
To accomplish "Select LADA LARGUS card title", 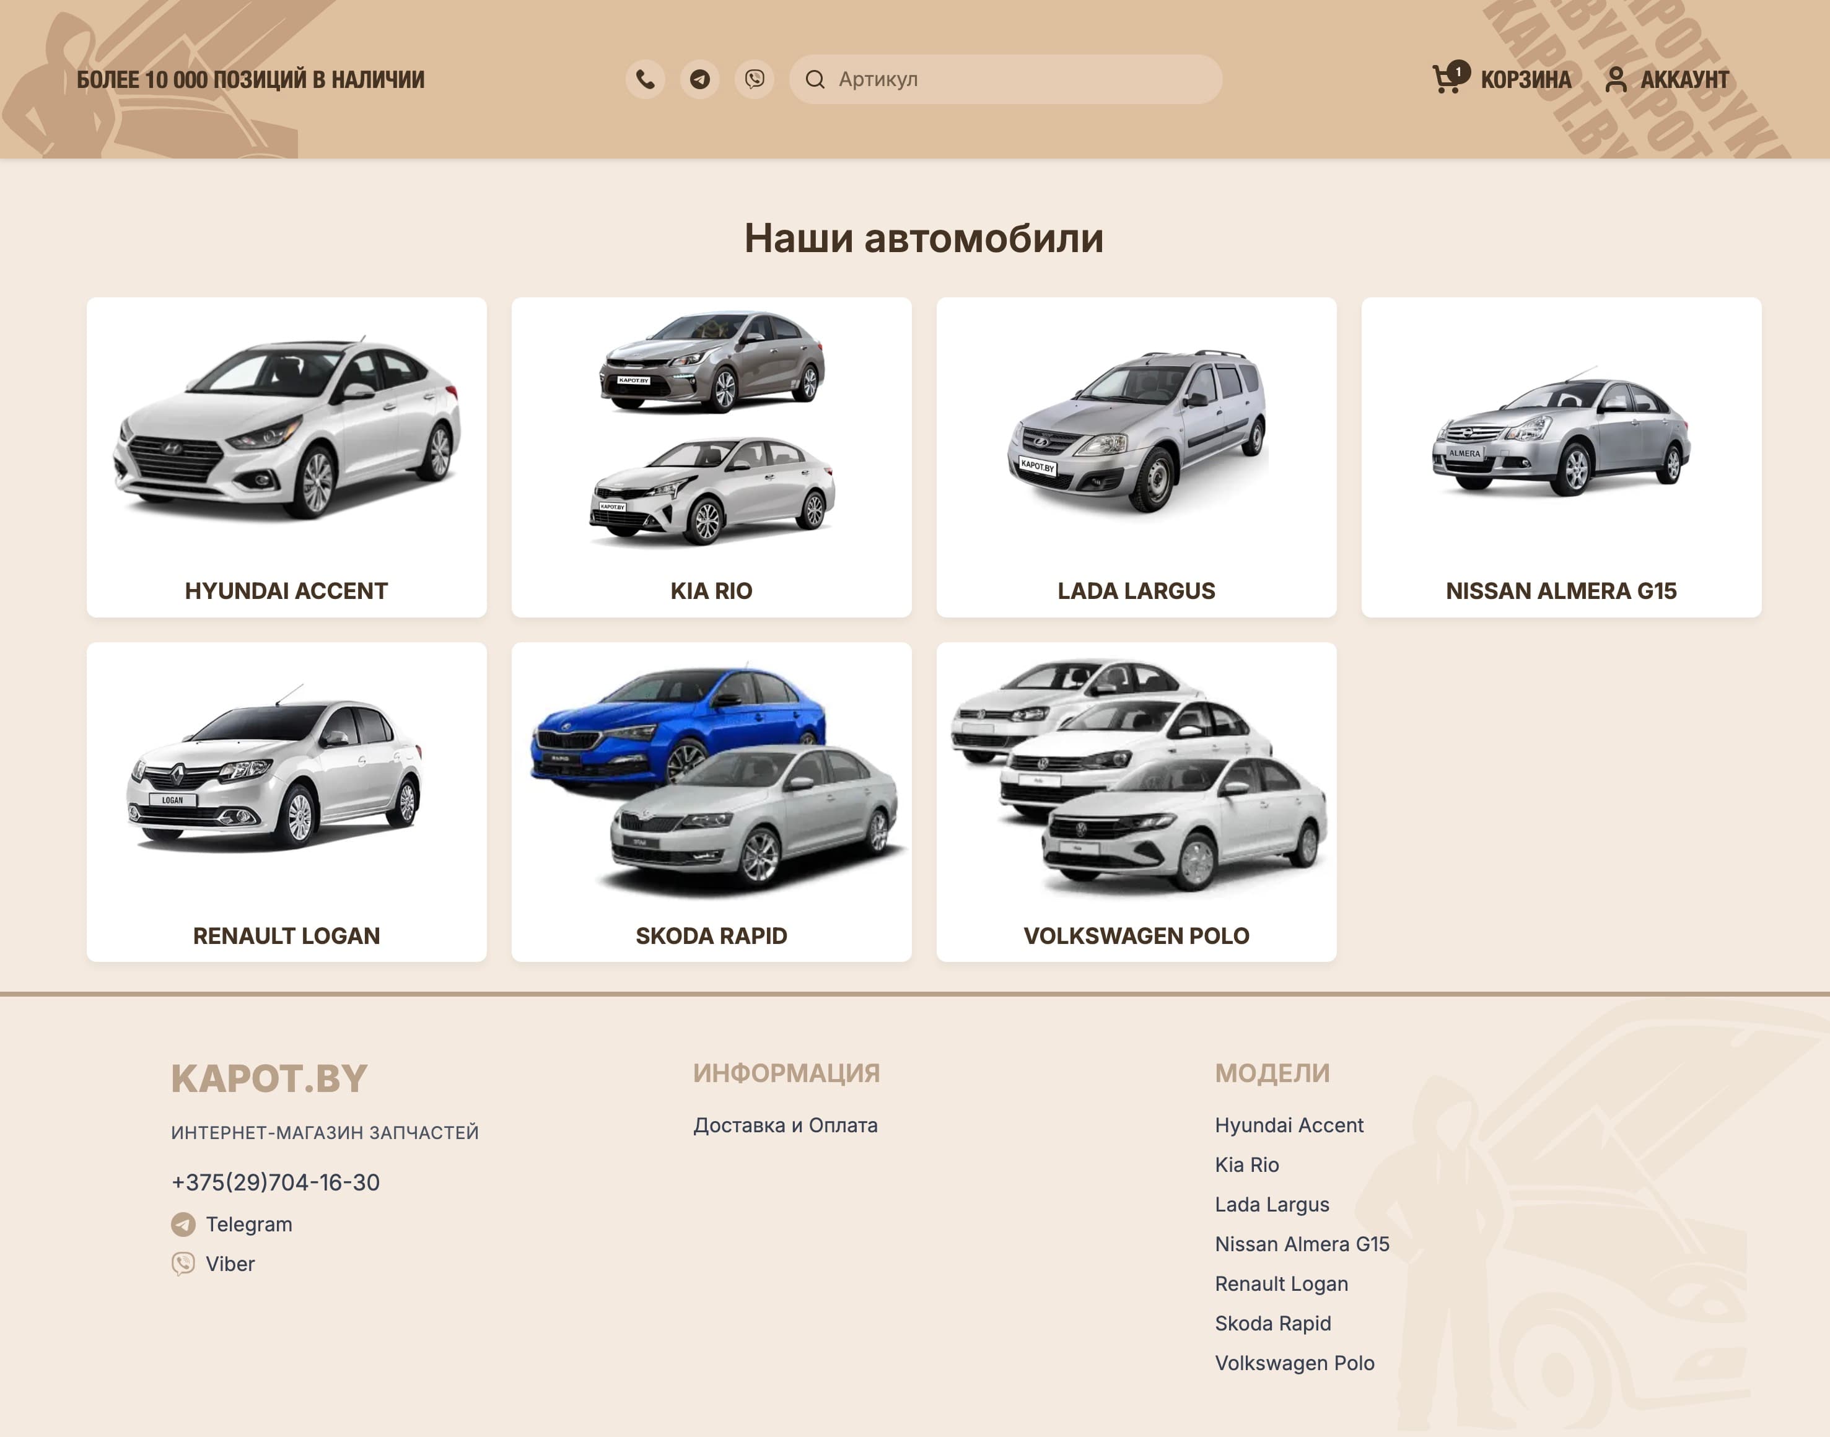I will (1137, 591).
